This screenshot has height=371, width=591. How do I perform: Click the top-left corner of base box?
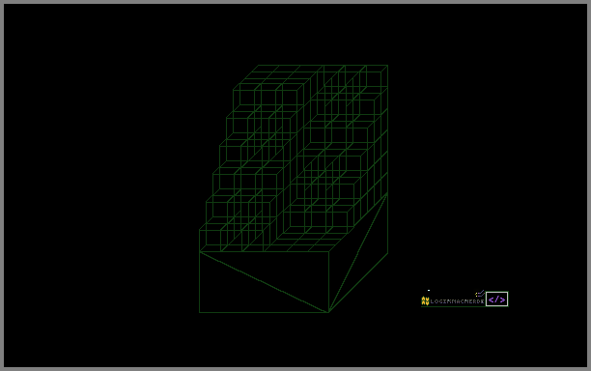click(199, 251)
